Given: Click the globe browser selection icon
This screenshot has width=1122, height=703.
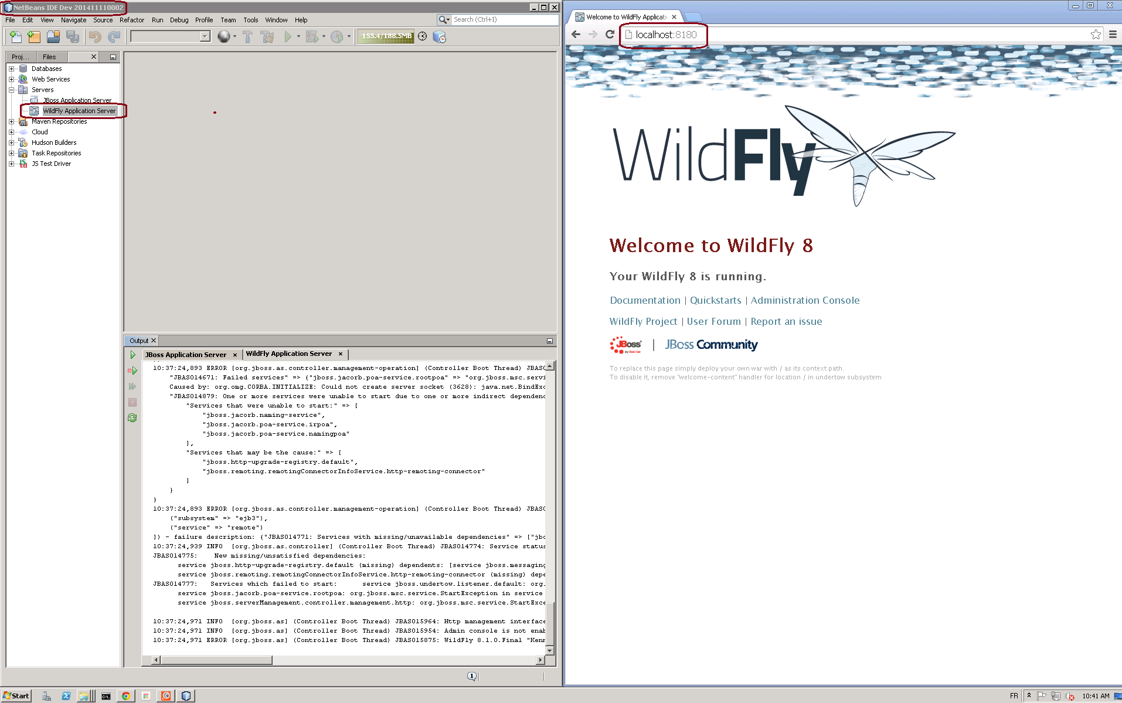Looking at the screenshot, I should point(223,37).
